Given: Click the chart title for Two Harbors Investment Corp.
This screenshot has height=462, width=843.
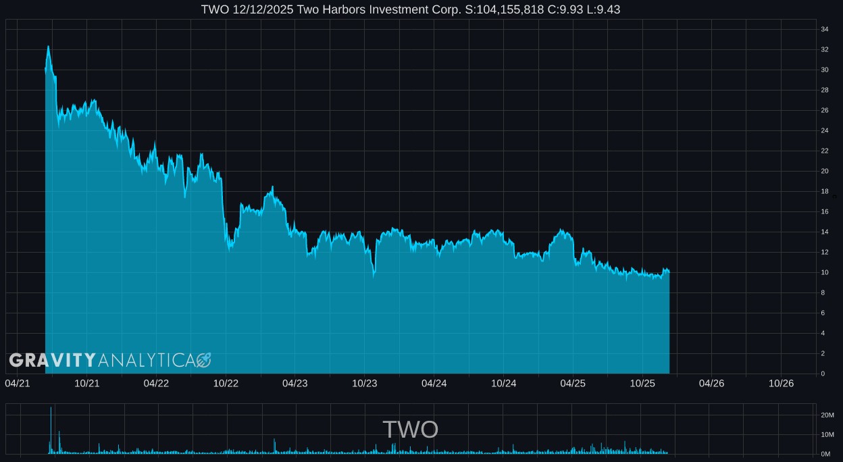Looking at the screenshot, I should point(410,9).
